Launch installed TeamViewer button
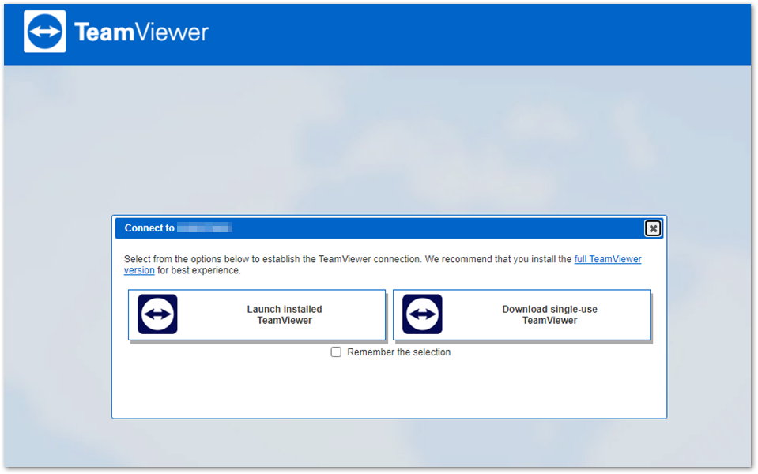 [257, 315]
